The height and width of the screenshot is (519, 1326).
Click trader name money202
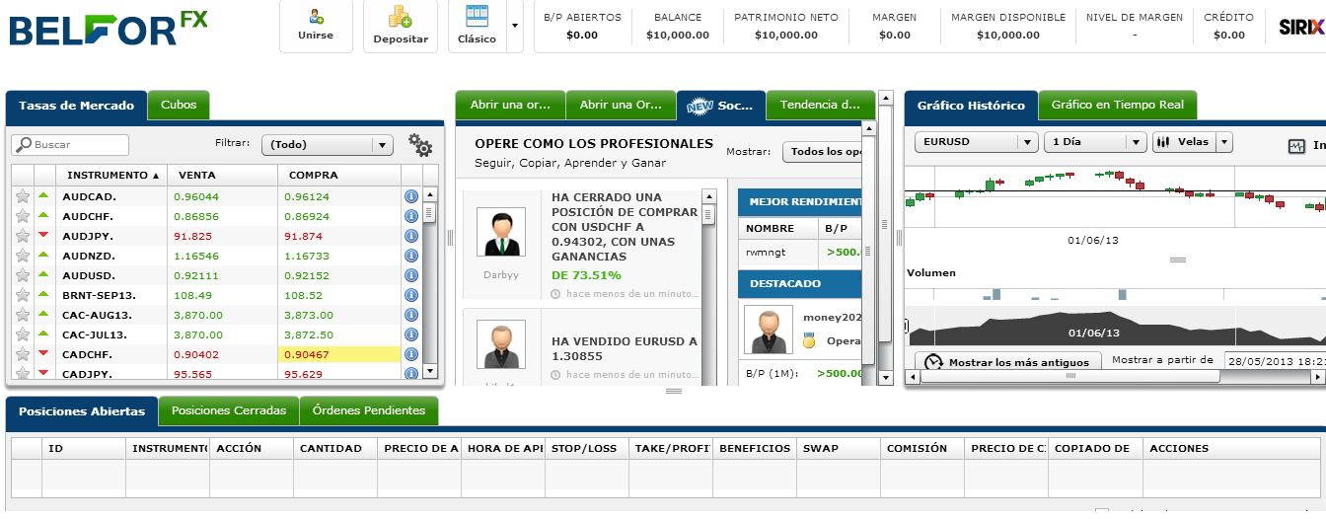tap(833, 318)
